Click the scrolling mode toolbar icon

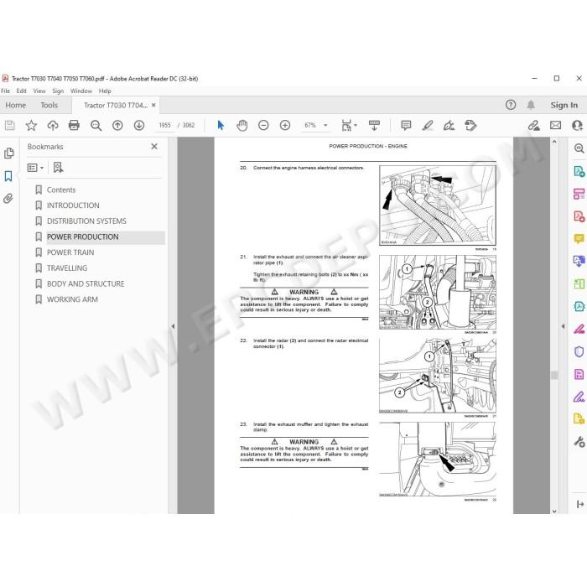pyautogui.click(x=374, y=125)
